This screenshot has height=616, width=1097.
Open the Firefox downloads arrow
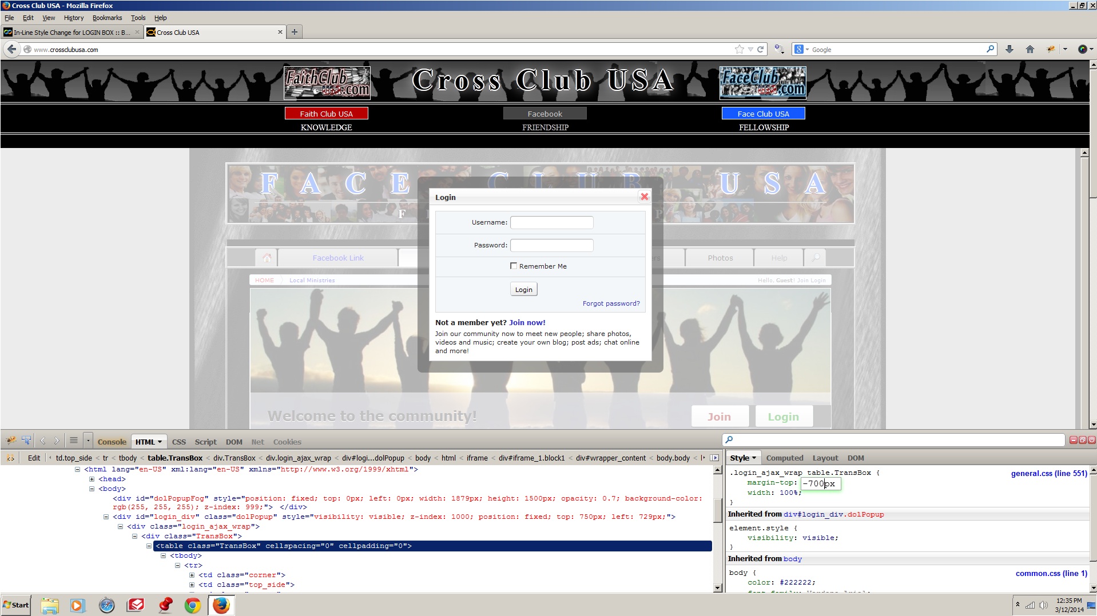pyautogui.click(x=1009, y=49)
